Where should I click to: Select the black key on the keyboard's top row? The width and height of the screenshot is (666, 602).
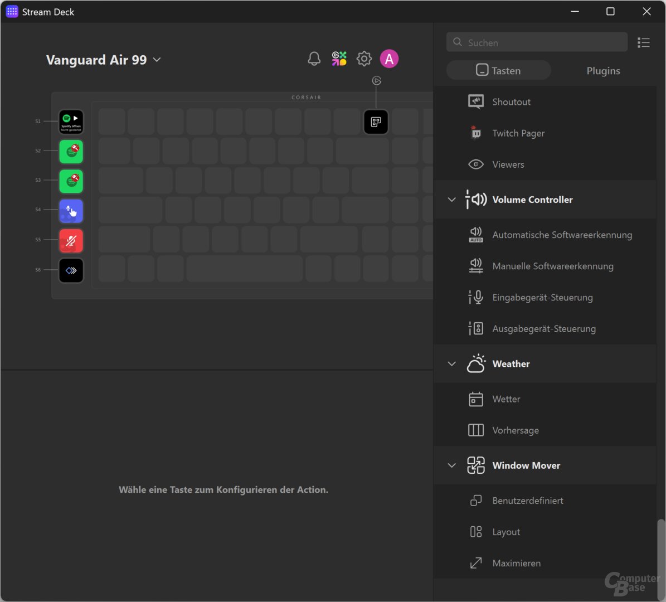[x=376, y=122]
